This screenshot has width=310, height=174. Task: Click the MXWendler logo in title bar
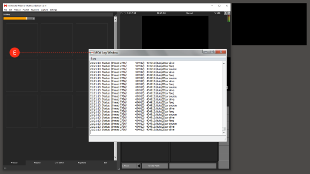[x=6, y=6]
